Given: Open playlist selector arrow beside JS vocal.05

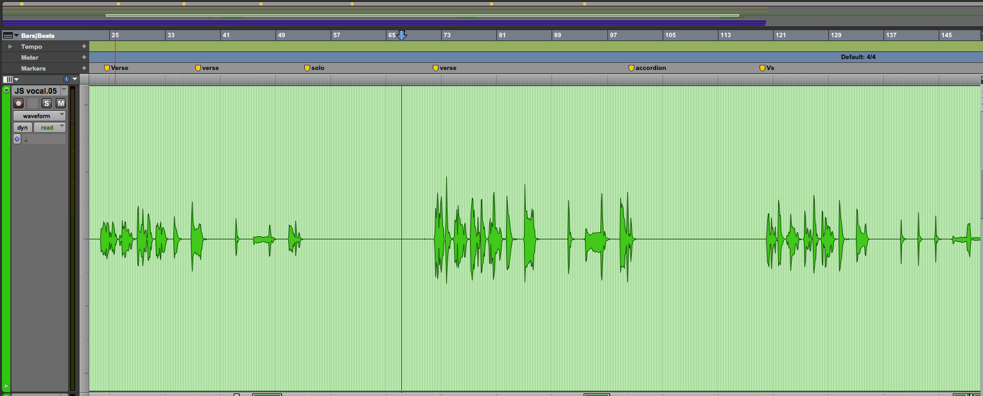Looking at the screenshot, I should (x=64, y=91).
